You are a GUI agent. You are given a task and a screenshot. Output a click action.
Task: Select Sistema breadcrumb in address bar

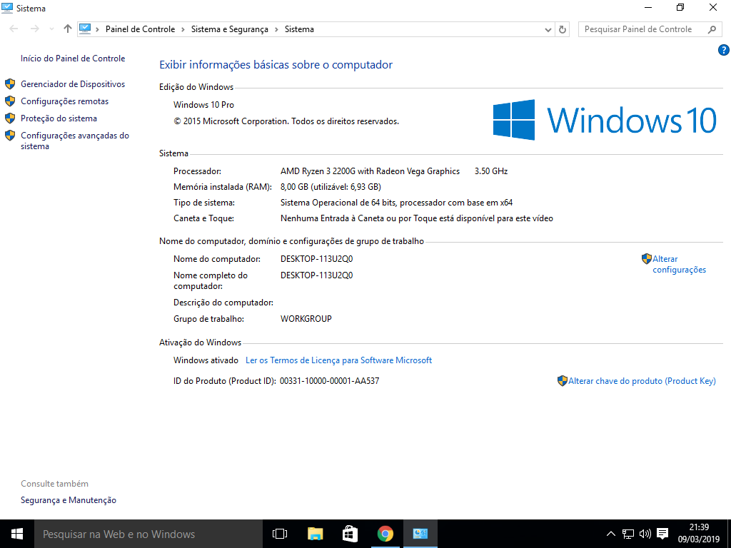(299, 29)
